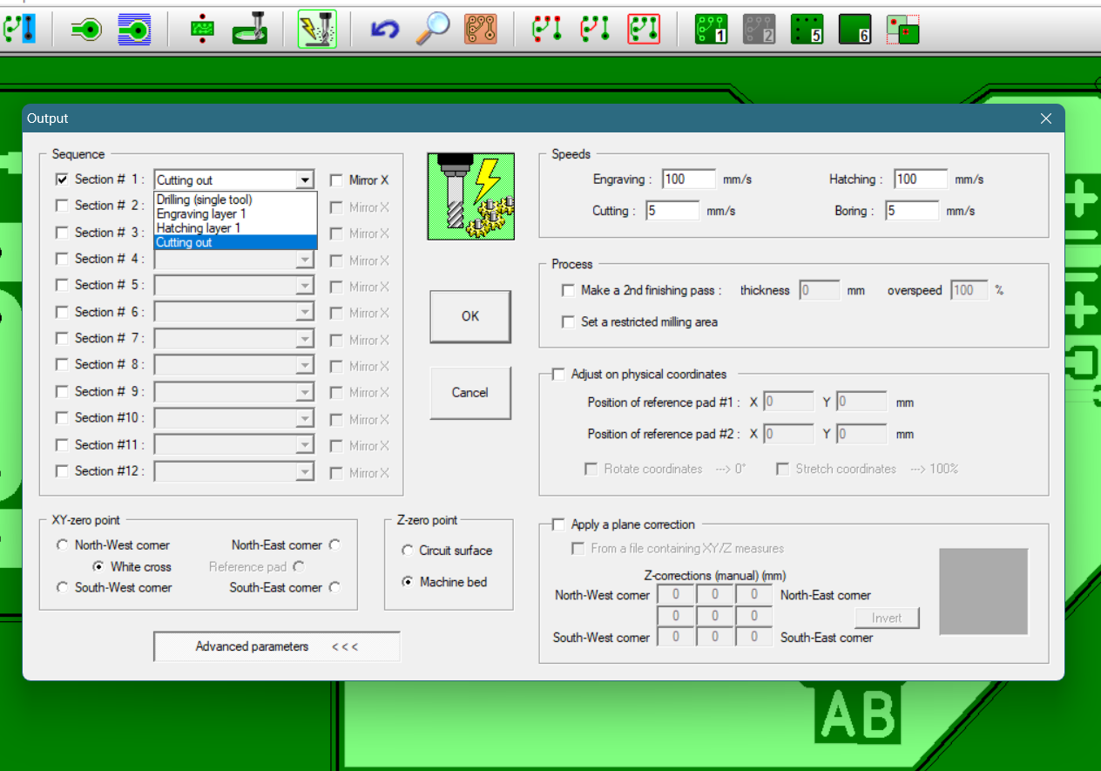Choose Cutting out in dropdown list
This screenshot has height=771, width=1101.
coord(235,242)
